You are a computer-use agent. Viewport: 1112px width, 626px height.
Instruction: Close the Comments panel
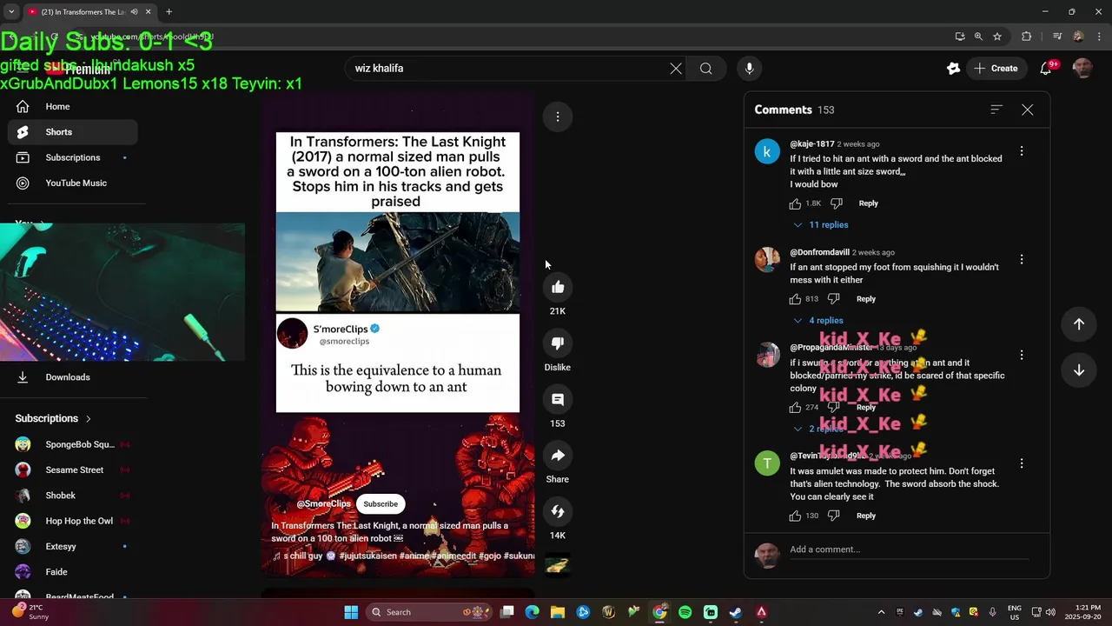point(1028,110)
